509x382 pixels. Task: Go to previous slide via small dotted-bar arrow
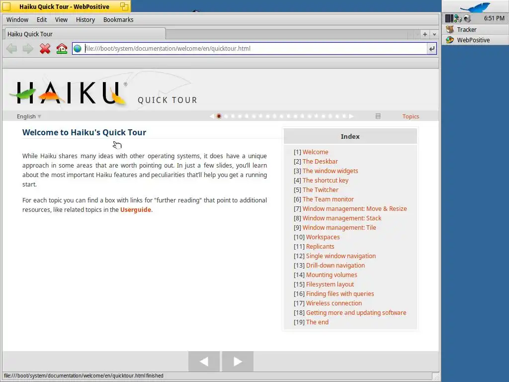coord(212,116)
